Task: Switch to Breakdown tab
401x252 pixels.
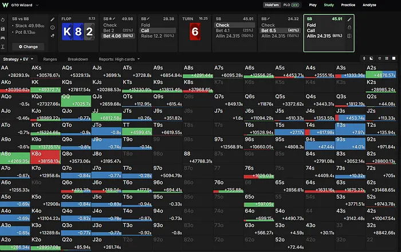Action: coord(78,59)
